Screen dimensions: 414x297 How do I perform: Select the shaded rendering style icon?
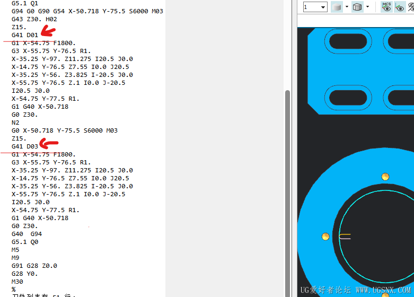[x=337, y=7]
